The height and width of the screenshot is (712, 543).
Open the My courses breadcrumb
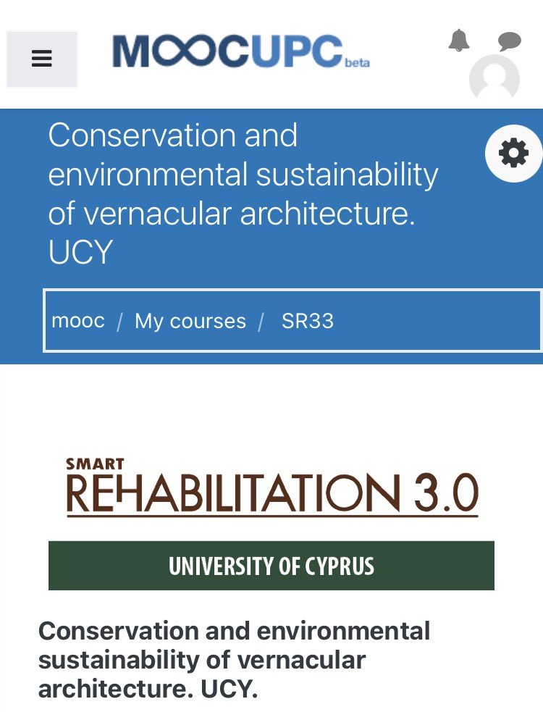(x=190, y=321)
